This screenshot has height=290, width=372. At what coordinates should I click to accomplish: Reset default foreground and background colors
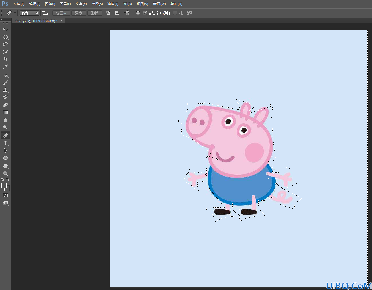3,180
